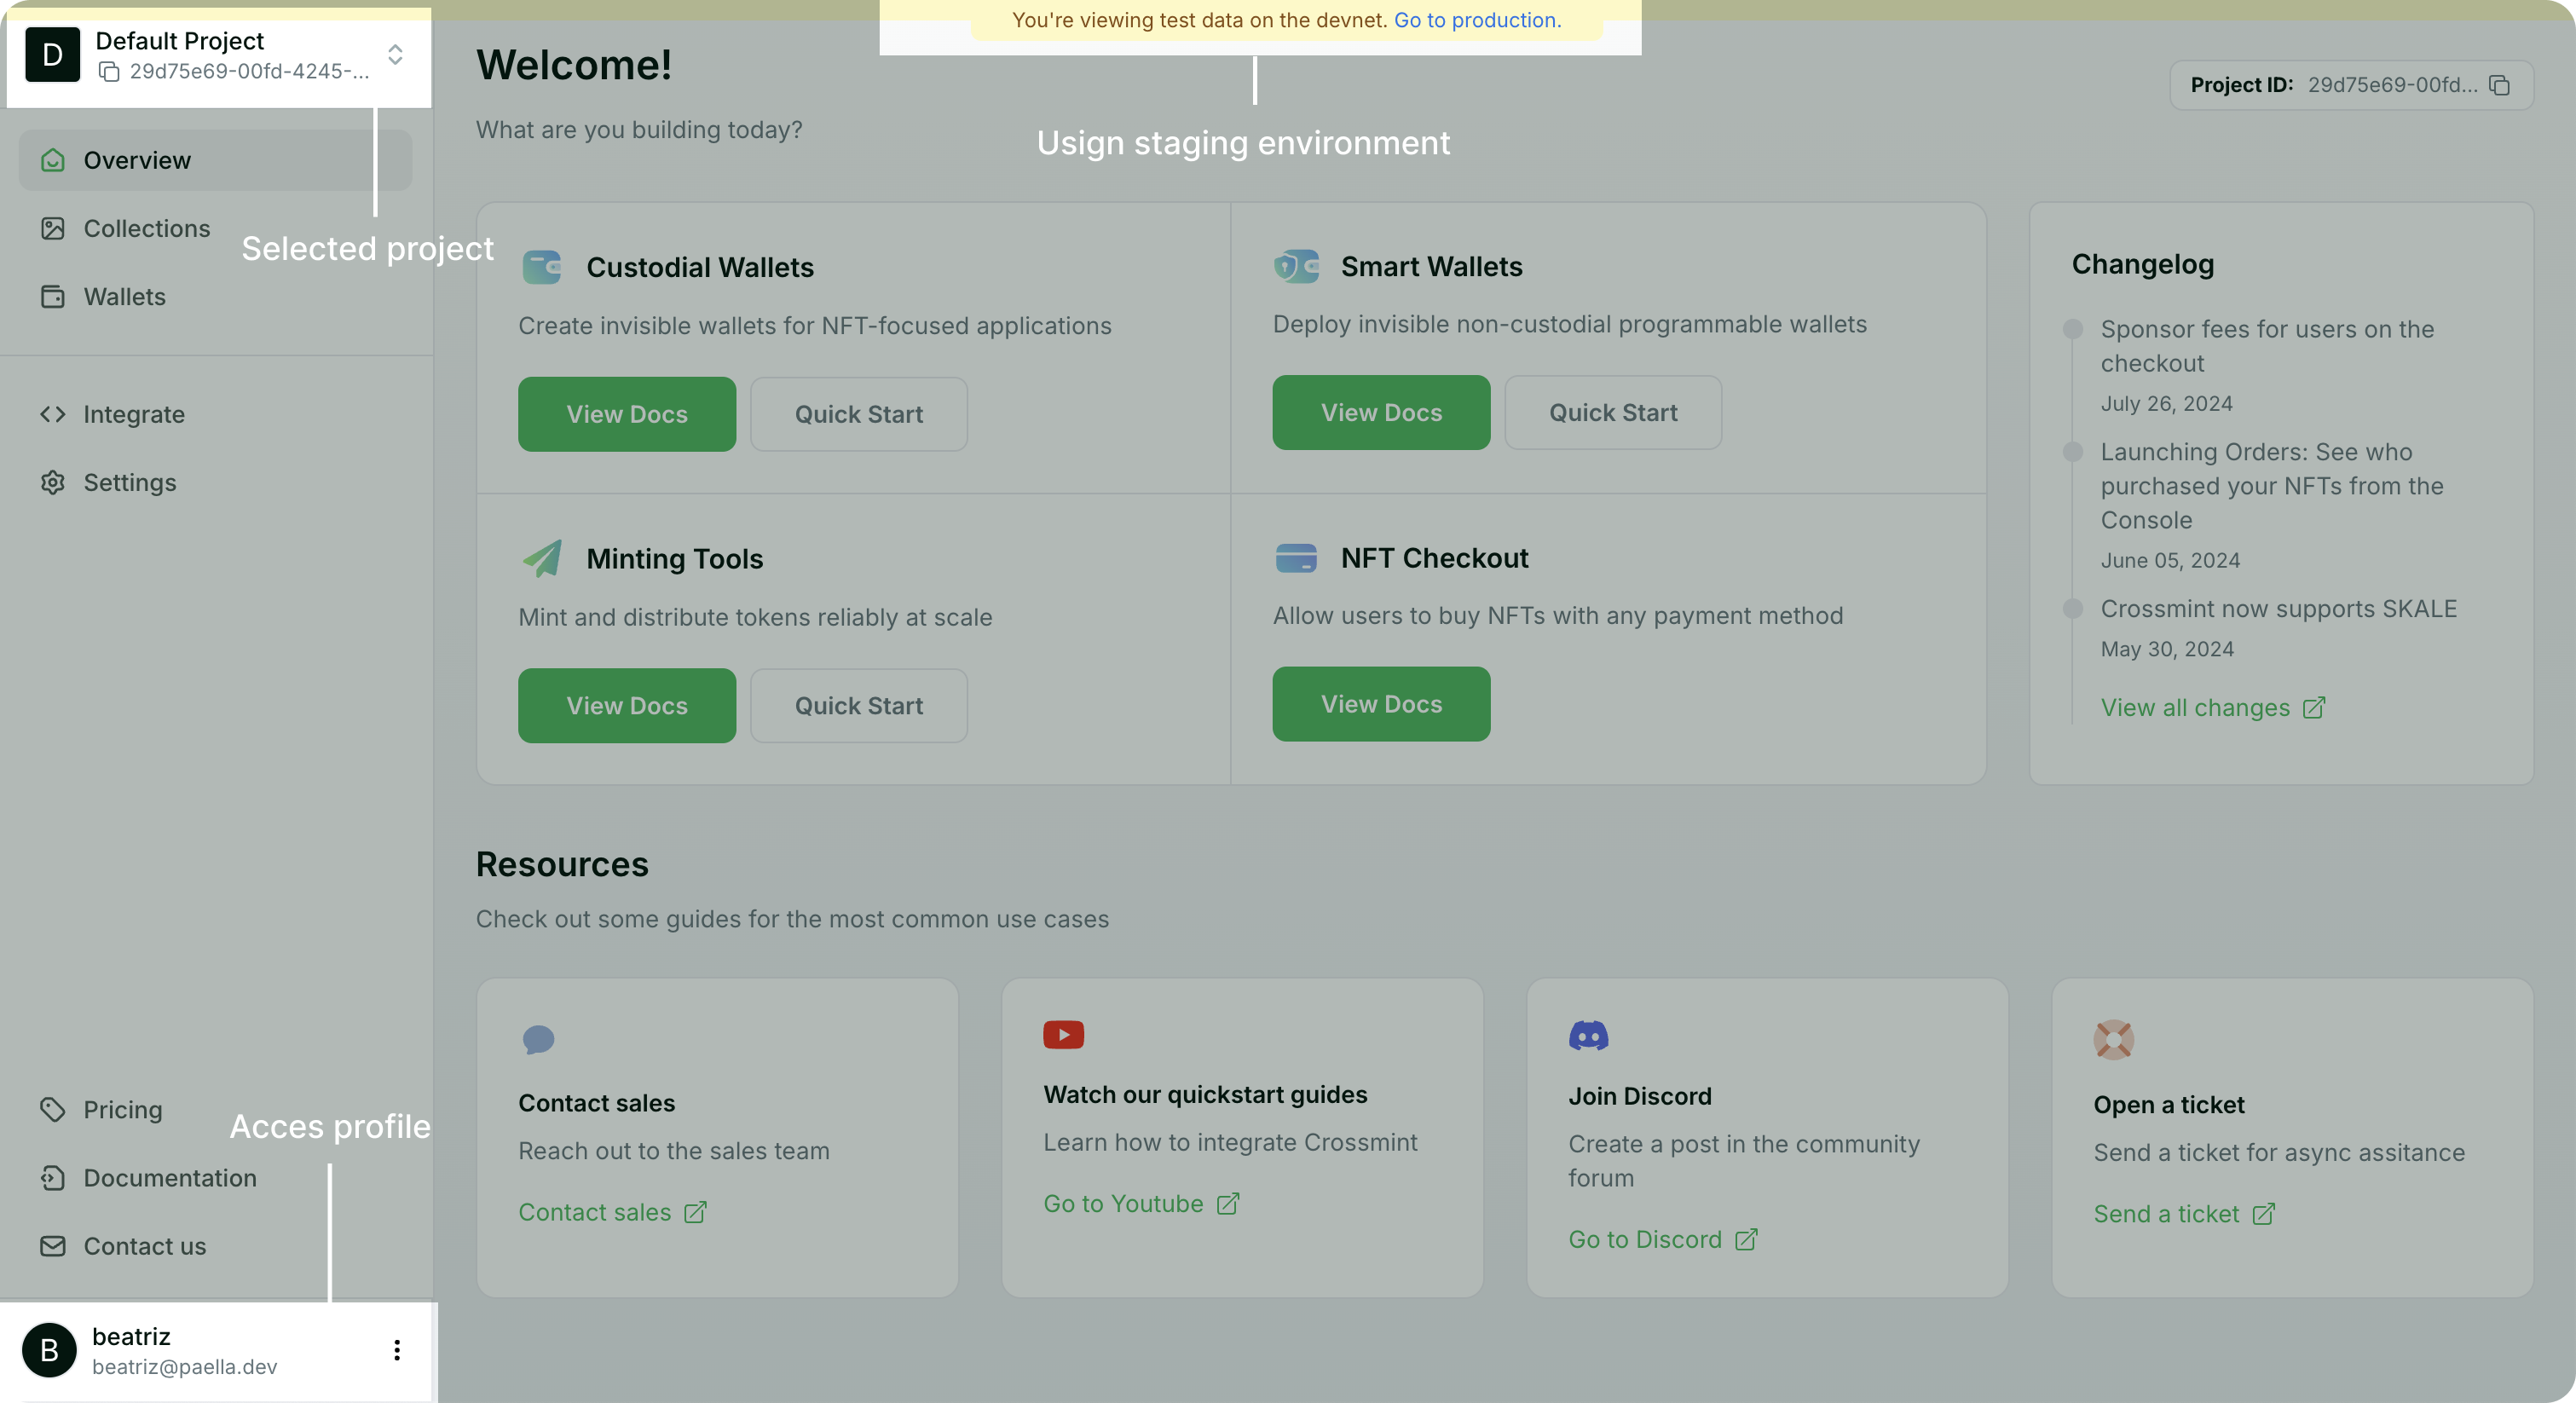View Docs for Smart Wallets
This screenshot has width=2576, height=1403.
(x=1381, y=413)
